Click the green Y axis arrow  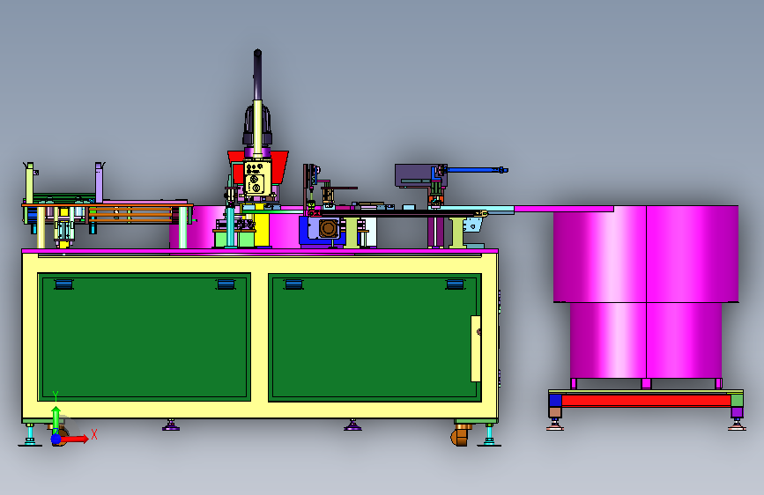tap(56, 418)
